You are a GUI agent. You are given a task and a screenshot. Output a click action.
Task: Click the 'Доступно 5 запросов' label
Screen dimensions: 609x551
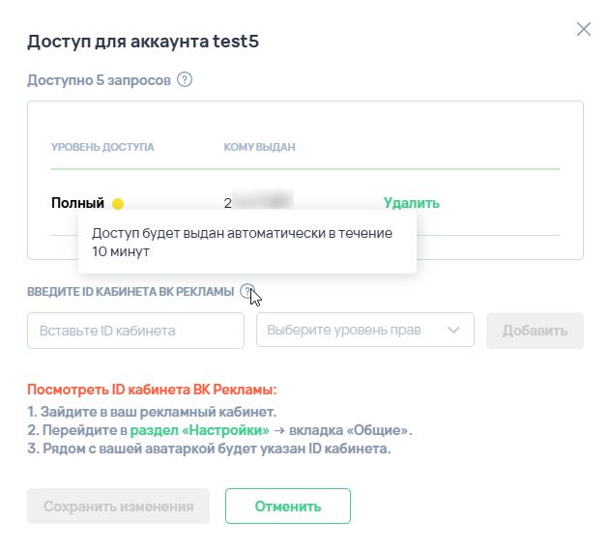click(99, 80)
